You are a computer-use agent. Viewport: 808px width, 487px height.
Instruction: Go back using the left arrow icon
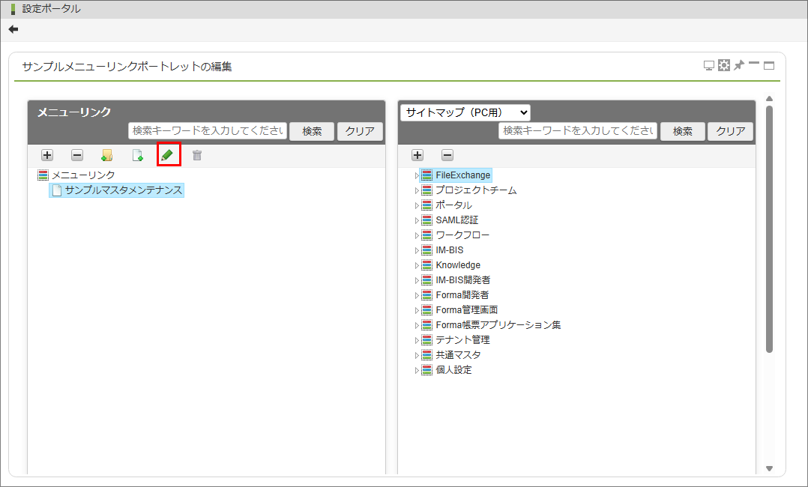pyautogui.click(x=13, y=29)
